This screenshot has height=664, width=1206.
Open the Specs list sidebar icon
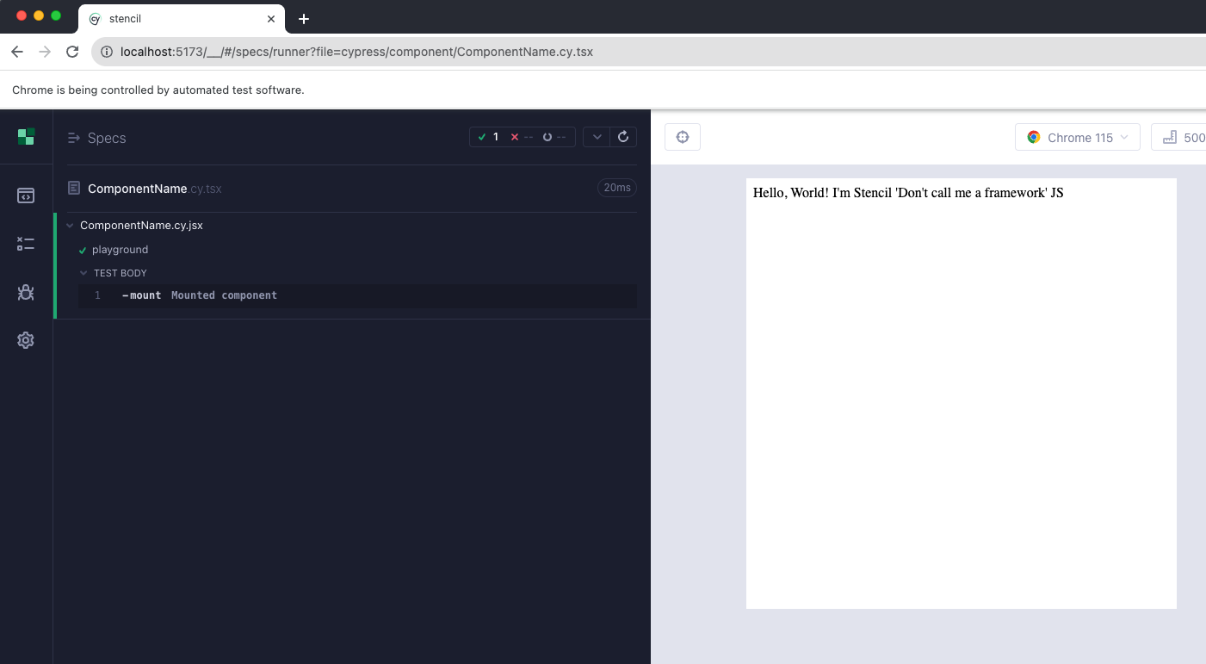point(26,195)
